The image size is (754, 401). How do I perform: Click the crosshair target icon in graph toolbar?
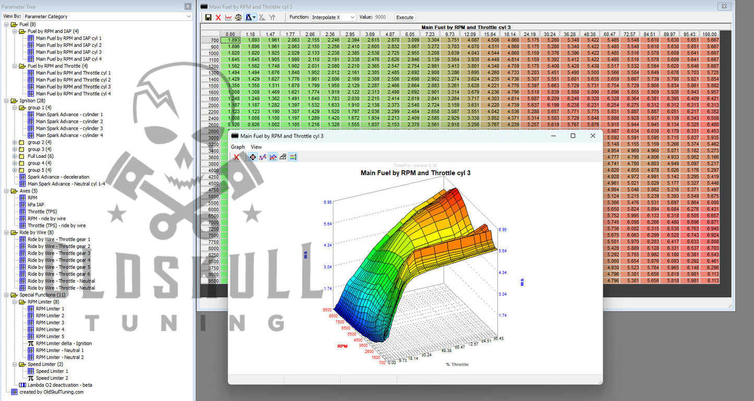(x=253, y=157)
